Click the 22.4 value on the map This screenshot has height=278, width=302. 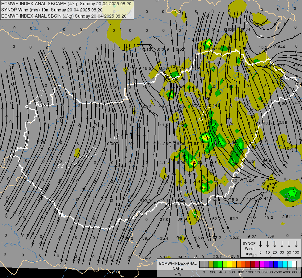tap(197, 106)
